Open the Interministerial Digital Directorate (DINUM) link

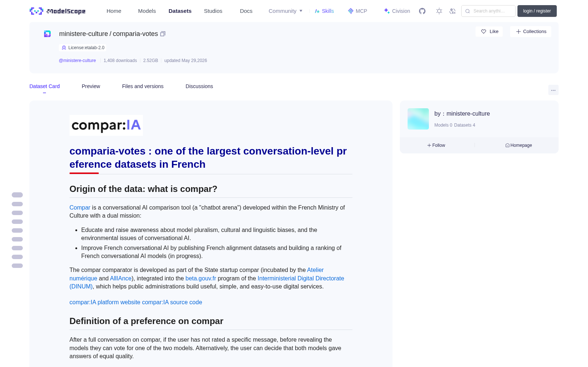pos(301,278)
